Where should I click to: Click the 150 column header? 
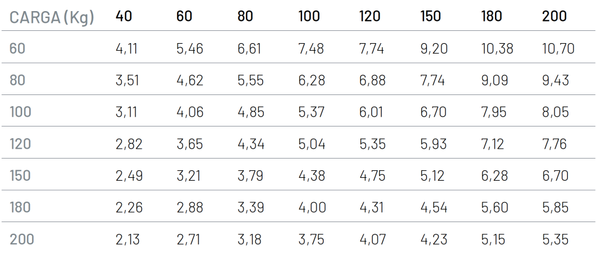430,16
